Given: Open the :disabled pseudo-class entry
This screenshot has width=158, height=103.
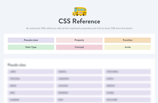Looking at the screenshot, I should 79,93.
